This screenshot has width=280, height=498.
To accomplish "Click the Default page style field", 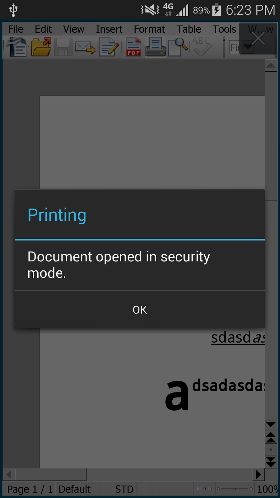I will click(75, 489).
